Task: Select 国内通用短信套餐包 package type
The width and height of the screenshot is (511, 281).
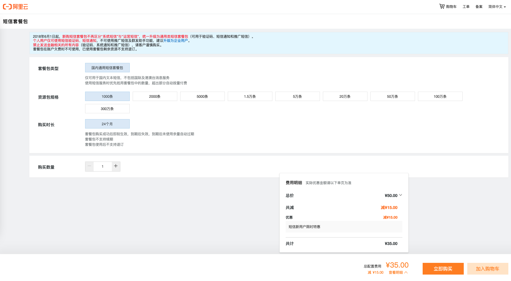Action: click(x=107, y=68)
